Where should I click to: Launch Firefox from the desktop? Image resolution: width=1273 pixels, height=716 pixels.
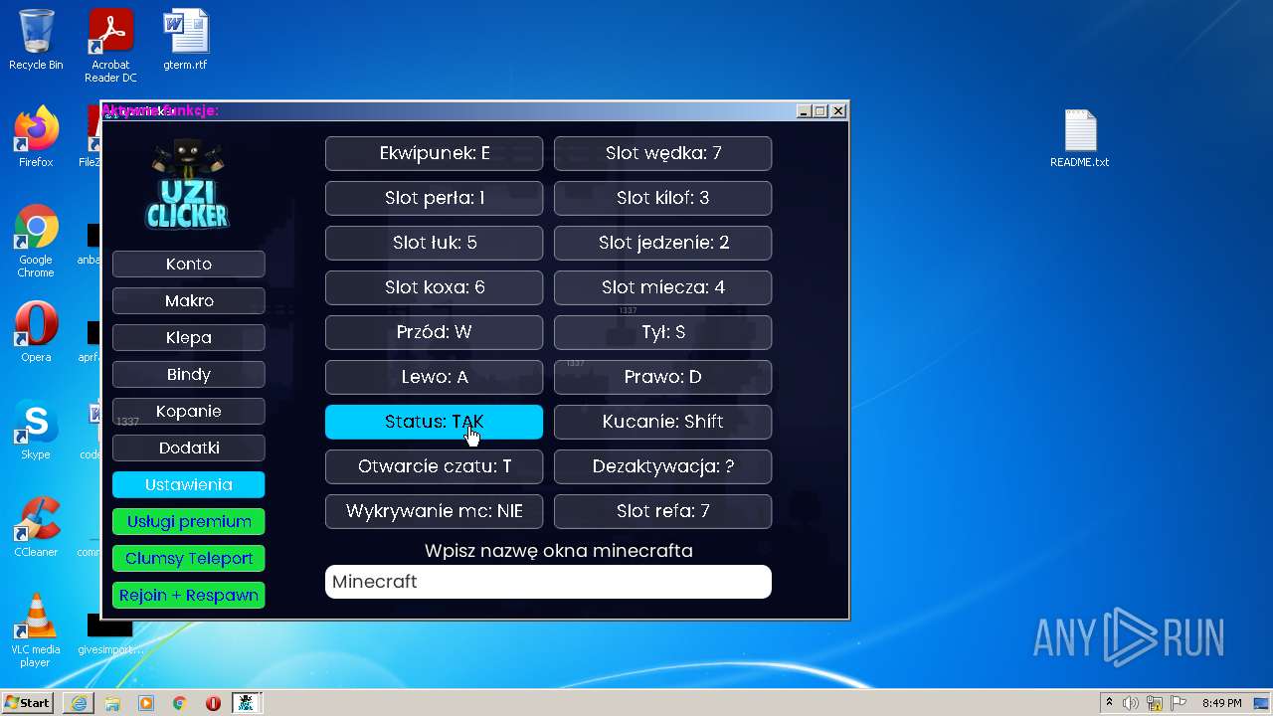[36, 137]
